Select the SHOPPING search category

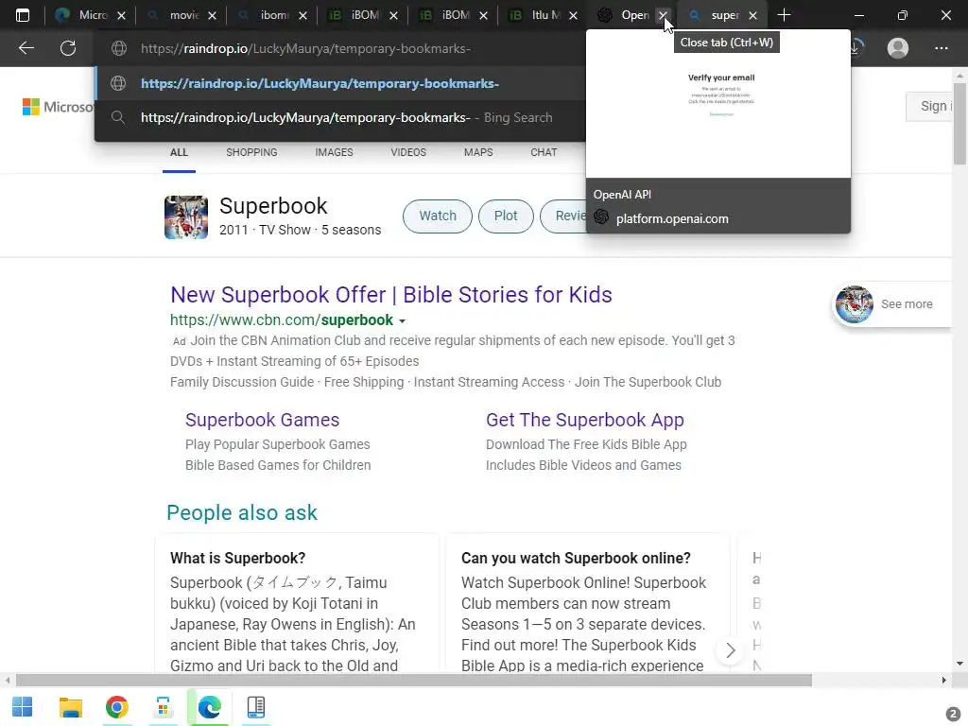tap(251, 152)
